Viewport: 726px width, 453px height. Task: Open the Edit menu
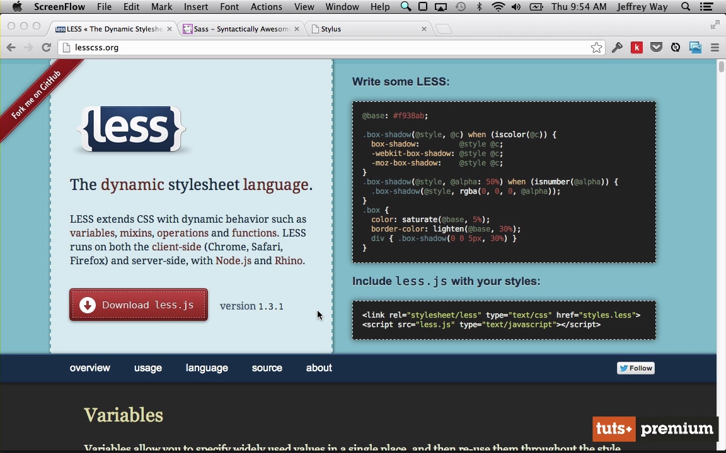(131, 6)
